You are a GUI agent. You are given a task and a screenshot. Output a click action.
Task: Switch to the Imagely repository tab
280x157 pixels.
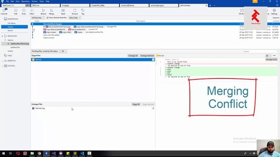75,6
